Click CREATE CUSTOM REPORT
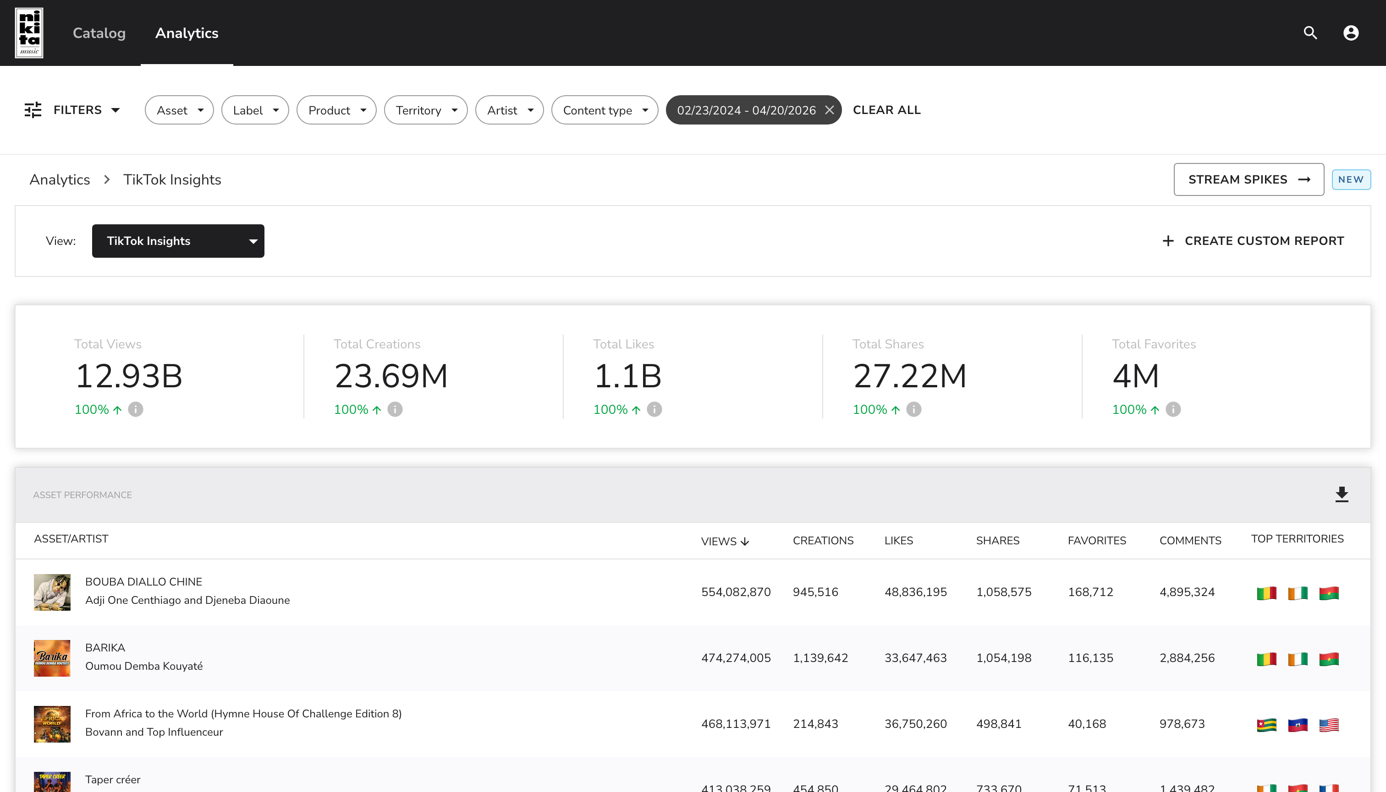Viewport: 1386px width, 792px height. (x=1253, y=240)
